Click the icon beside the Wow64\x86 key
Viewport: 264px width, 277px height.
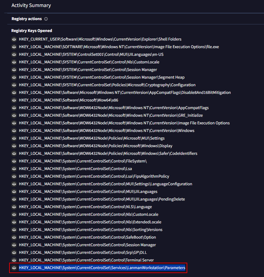point(14,100)
